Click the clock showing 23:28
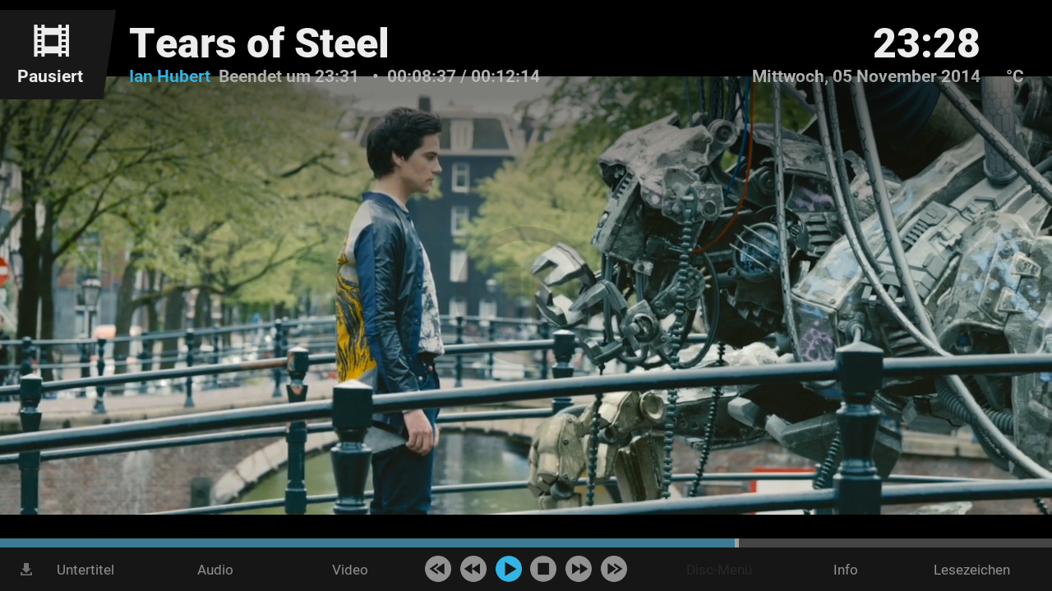Screen dimensions: 1052x591 (x=926, y=44)
